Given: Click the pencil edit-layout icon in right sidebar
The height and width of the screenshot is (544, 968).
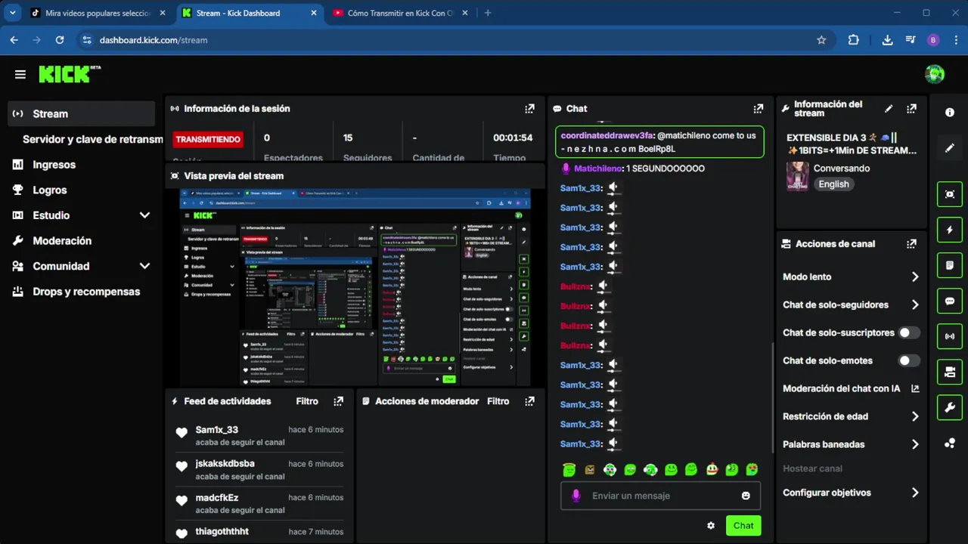Looking at the screenshot, I should [950, 148].
